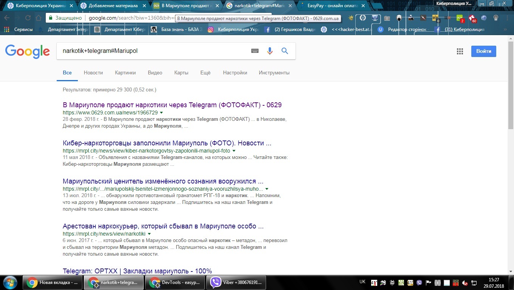Open the hacker-best.at.ua bookmark
This screenshot has height=290, width=514.
(x=346, y=29)
